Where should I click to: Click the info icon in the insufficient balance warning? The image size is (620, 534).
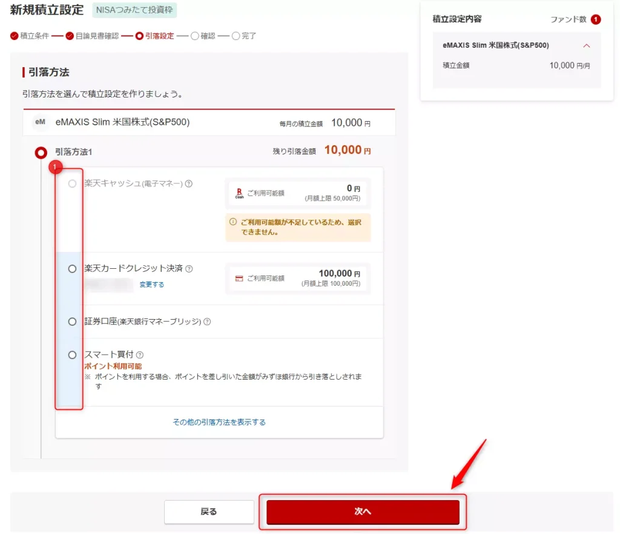(232, 222)
